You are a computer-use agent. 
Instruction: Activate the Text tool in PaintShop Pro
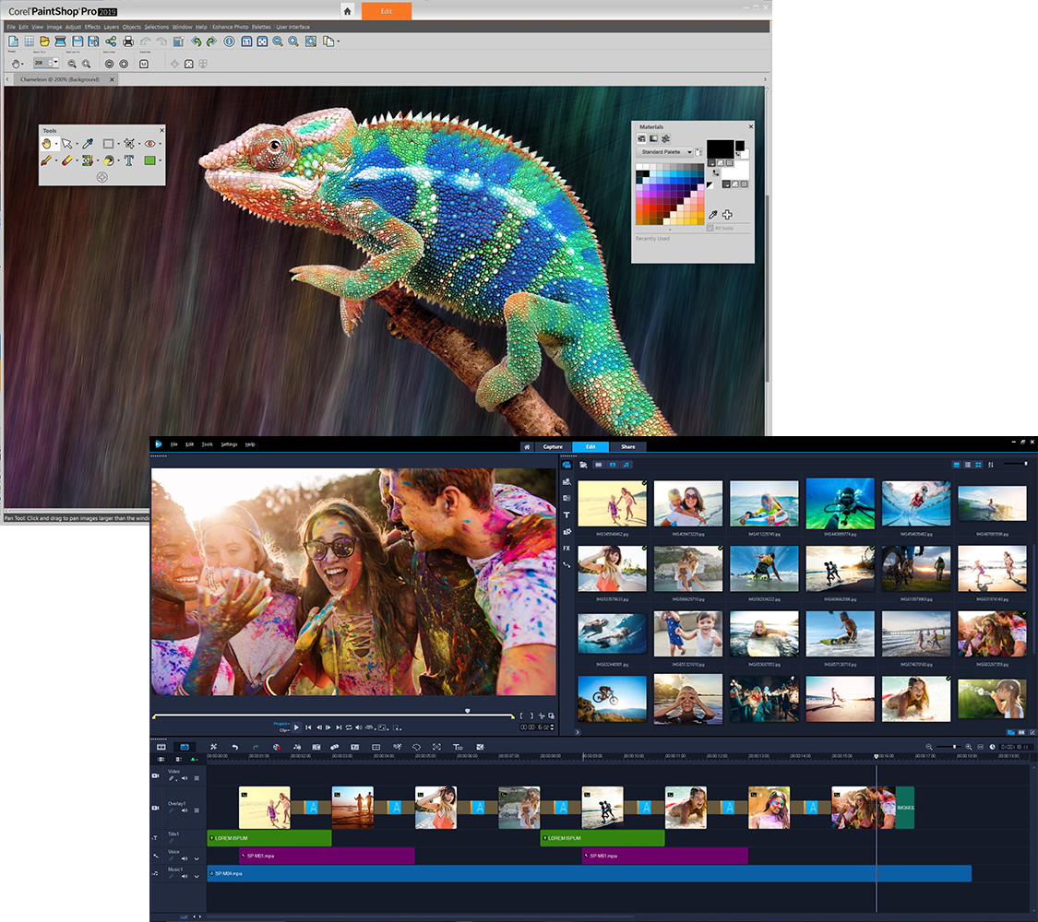pyautogui.click(x=129, y=160)
